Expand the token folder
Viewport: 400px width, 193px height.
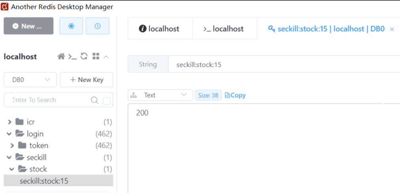coord(12,146)
